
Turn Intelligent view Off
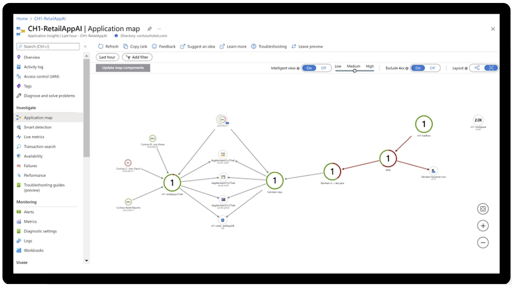(x=324, y=68)
